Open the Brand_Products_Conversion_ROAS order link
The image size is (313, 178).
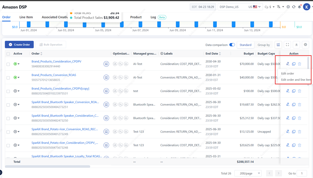point(54,75)
